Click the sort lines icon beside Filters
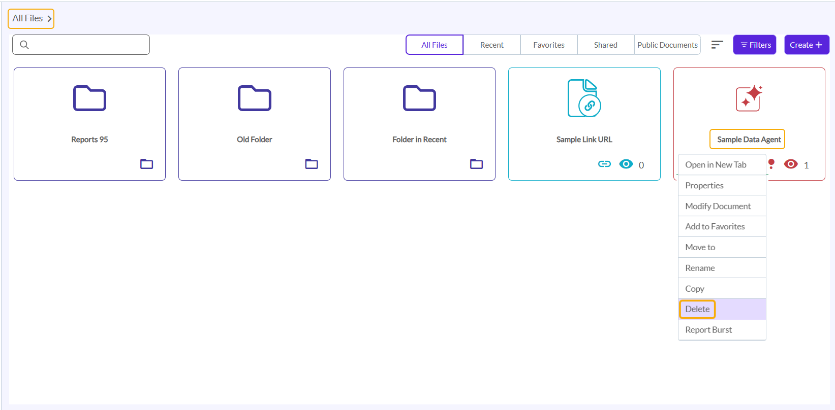 [x=717, y=45]
